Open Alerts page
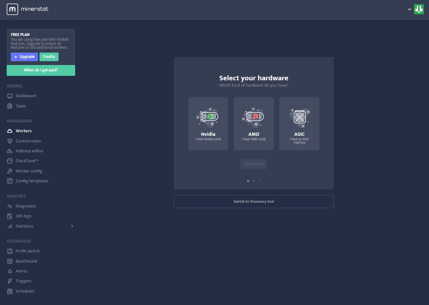The height and width of the screenshot is (305, 429). 21,271
